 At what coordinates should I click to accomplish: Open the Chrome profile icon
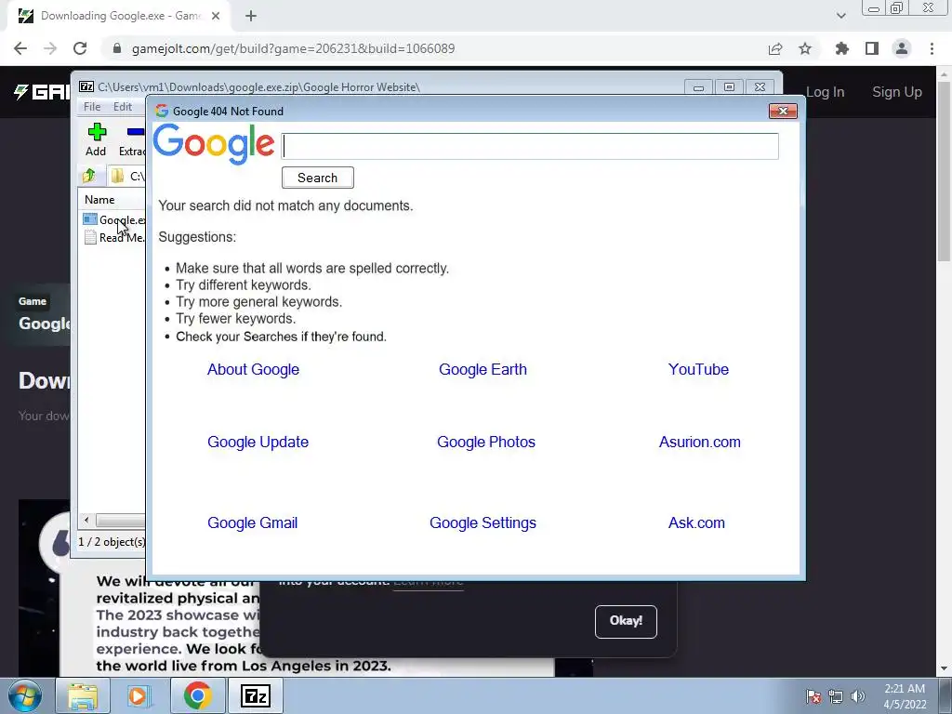[902, 48]
